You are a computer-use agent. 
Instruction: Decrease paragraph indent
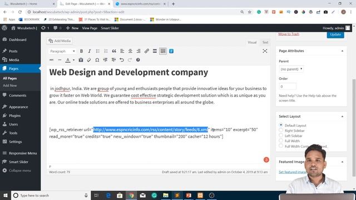point(105,60)
